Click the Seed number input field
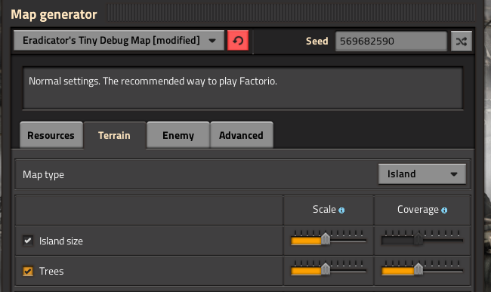 [x=391, y=41]
